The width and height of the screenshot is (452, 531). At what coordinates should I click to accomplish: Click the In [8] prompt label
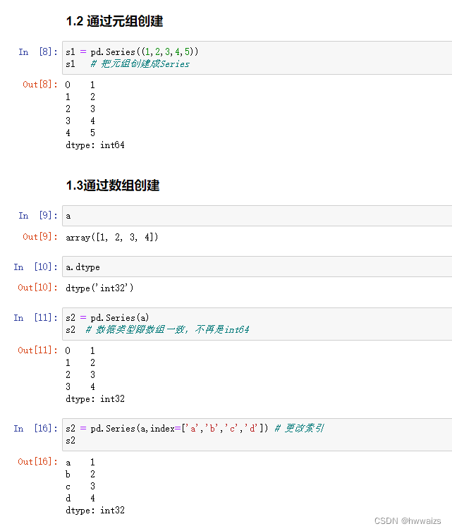[38, 51]
